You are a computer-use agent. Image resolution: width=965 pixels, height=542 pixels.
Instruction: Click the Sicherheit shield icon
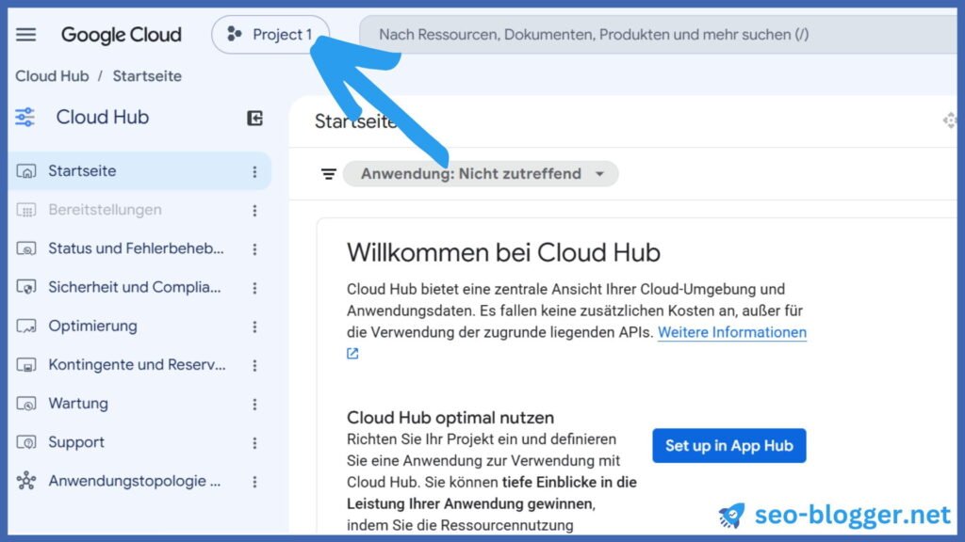(25, 288)
